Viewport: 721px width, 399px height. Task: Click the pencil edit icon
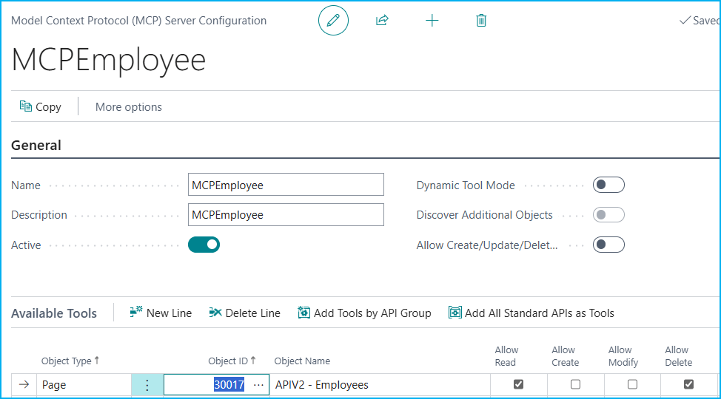pyautogui.click(x=333, y=21)
